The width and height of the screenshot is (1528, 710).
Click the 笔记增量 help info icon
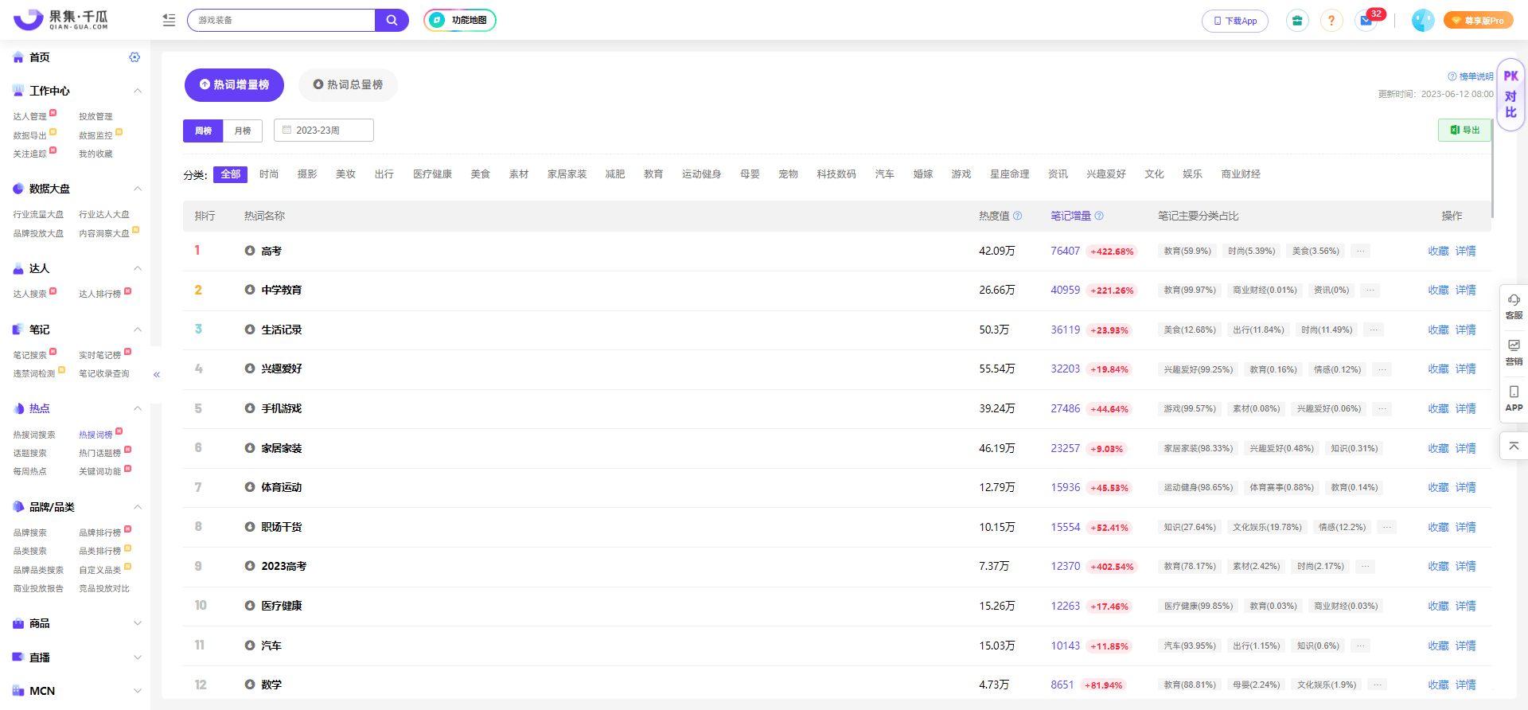1099,216
